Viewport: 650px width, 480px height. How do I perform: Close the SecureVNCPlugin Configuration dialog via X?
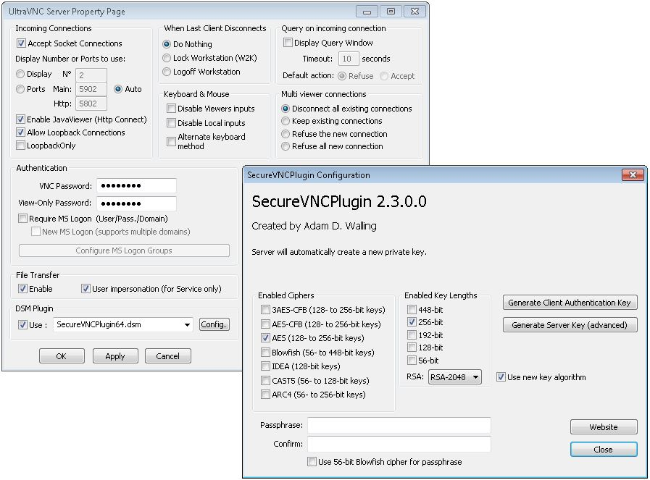click(x=633, y=174)
